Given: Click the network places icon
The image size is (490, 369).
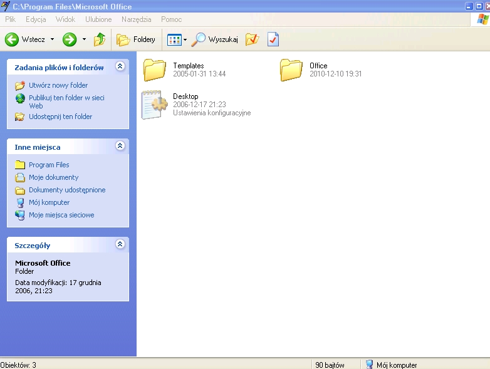Looking at the screenshot, I should point(20,216).
